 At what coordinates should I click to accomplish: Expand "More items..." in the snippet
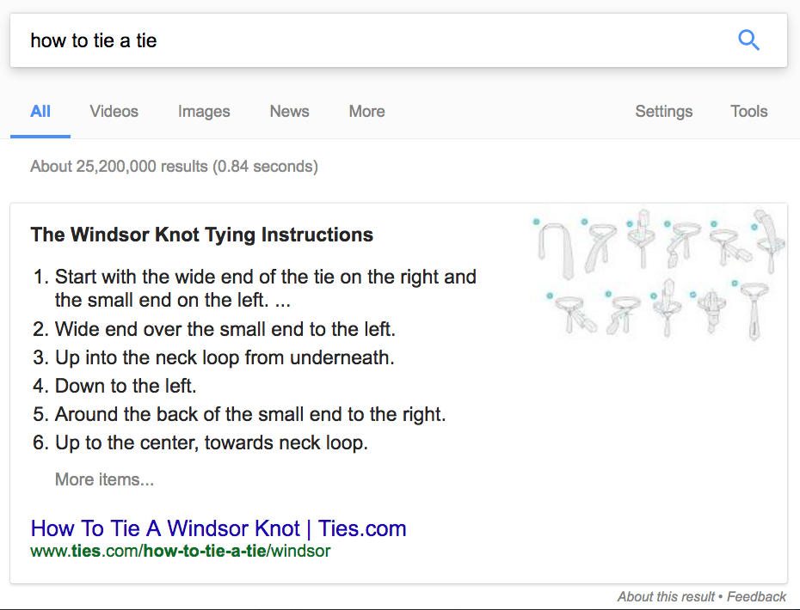point(104,479)
